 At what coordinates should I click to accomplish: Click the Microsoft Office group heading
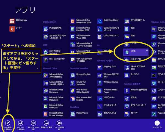(x=50, y=68)
